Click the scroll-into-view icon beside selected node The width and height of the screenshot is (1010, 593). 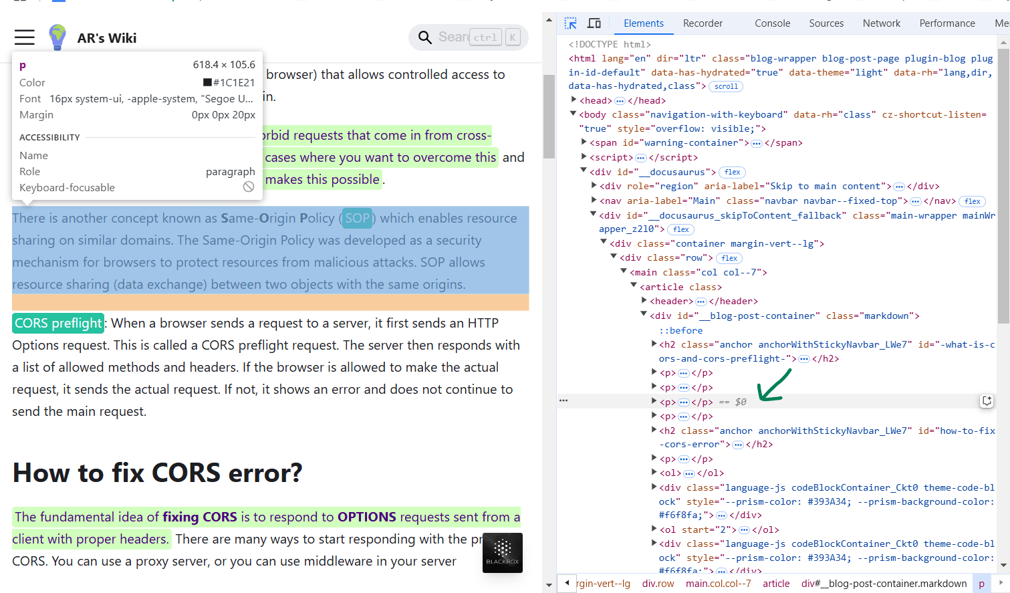tap(987, 400)
